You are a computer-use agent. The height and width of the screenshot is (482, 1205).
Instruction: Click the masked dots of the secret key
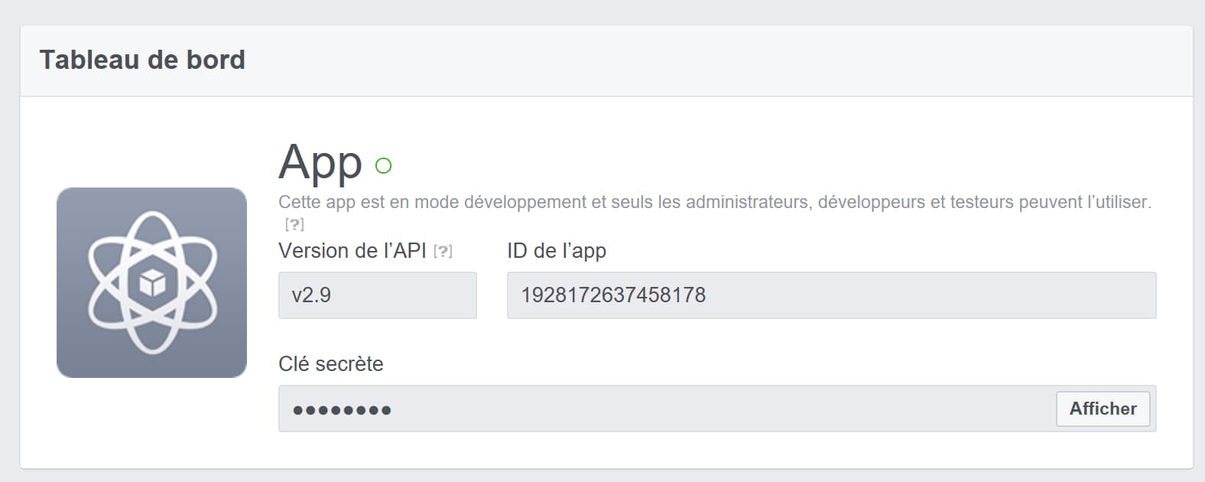[x=342, y=410]
